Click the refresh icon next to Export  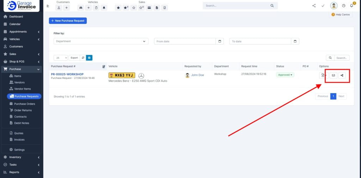click(x=83, y=58)
